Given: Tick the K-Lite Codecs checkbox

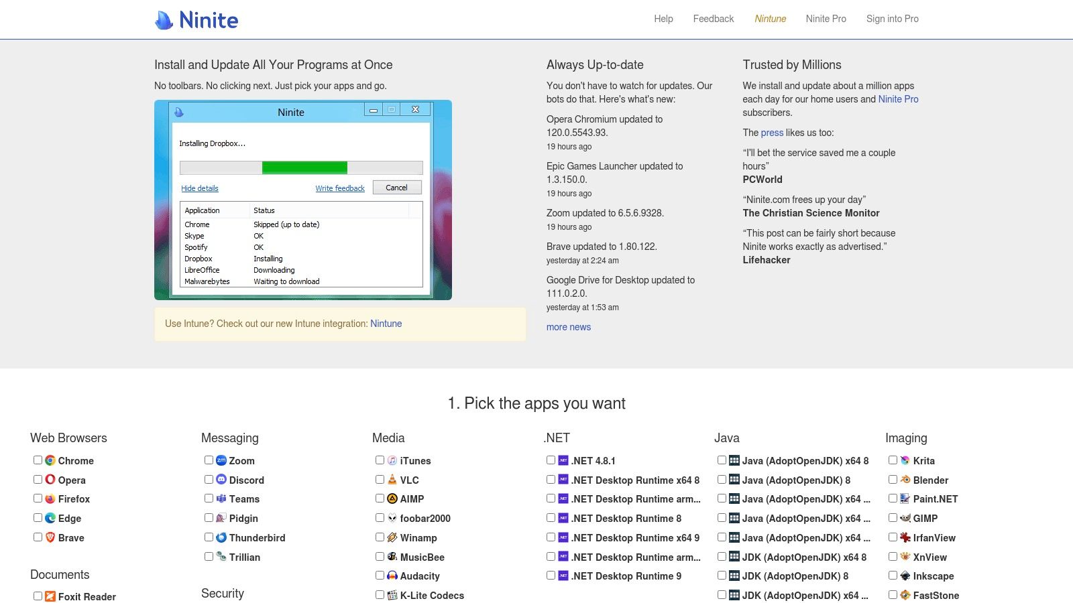Looking at the screenshot, I should point(380,594).
